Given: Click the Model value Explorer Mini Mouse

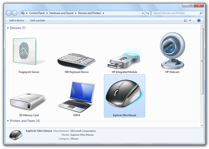Looking at the screenshot, I should click(x=82, y=135).
